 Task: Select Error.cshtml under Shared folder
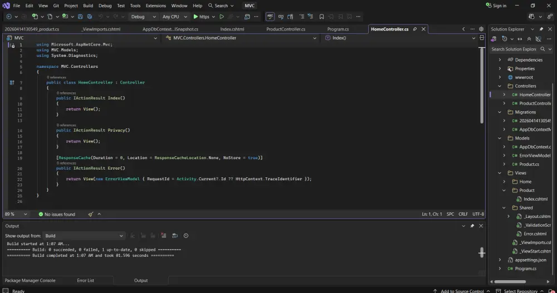(x=535, y=234)
